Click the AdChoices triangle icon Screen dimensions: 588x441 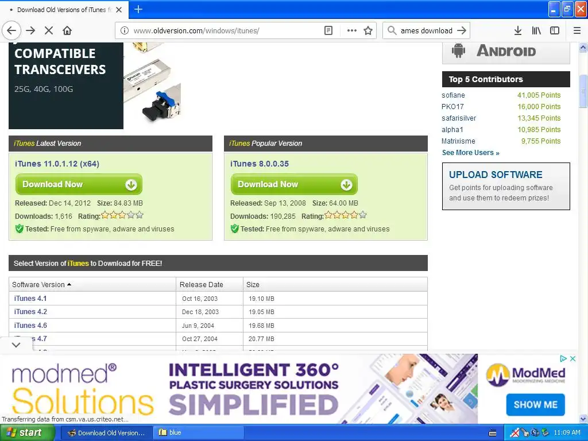coord(563,358)
